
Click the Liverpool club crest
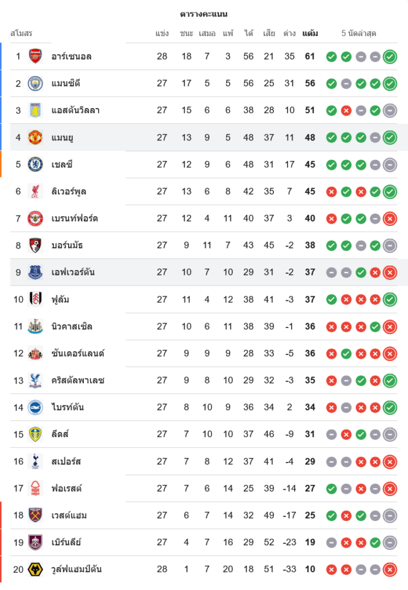pos(35,191)
